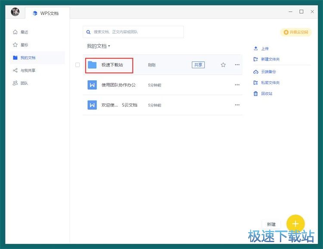The width and height of the screenshot is (323, 249).
Task: Expand the 我的文档 dropdown heading
Action: click(x=98, y=46)
